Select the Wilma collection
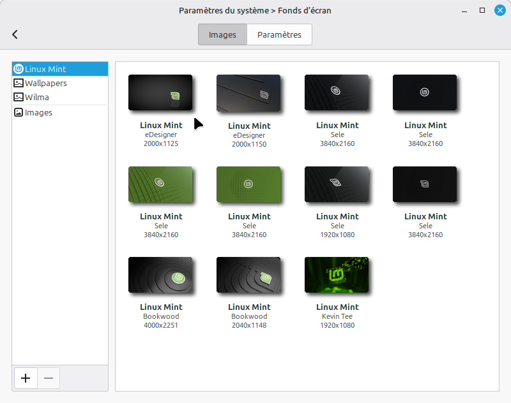Screen dimensions: 511x403 37,97
